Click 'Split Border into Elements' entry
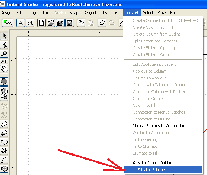207x175 pixels. [x=163, y=41]
